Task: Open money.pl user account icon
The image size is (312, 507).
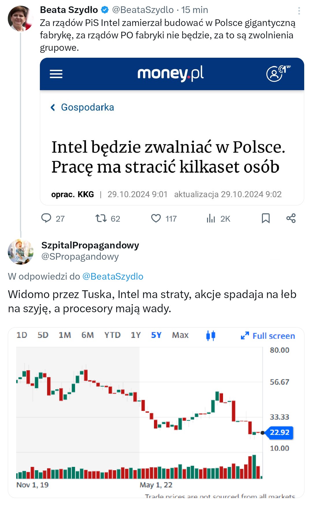Action: tap(275, 74)
